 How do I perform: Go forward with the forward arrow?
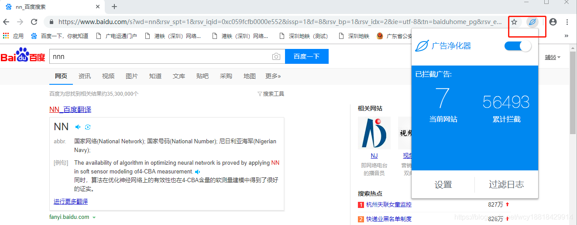click(x=20, y=22)
